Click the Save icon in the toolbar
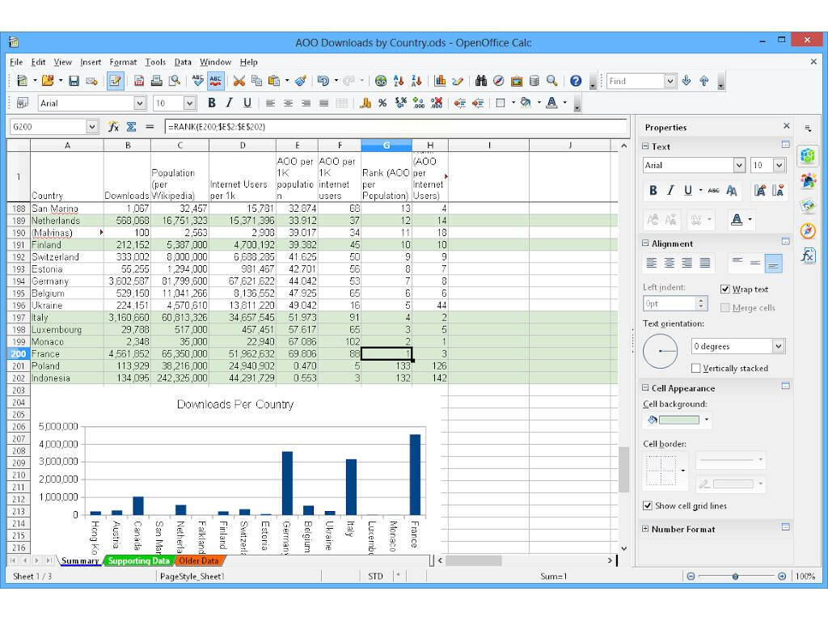The image size is (828, 621). point(74,81)
